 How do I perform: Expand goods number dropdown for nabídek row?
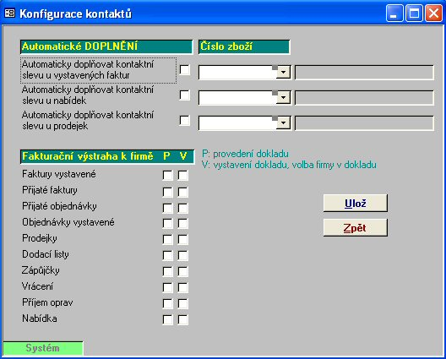[x=283, y=98]
